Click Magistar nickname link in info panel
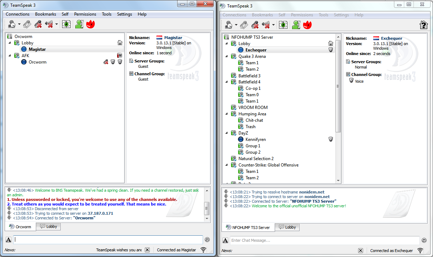Image resolution: width=433 pixels, height=257 pixels. click(x=173, y=38)
